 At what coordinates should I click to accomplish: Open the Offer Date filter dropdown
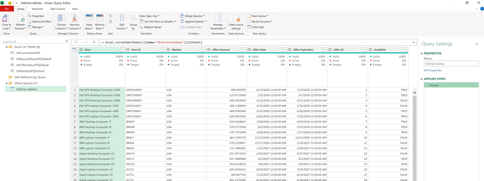pos(284,50)
